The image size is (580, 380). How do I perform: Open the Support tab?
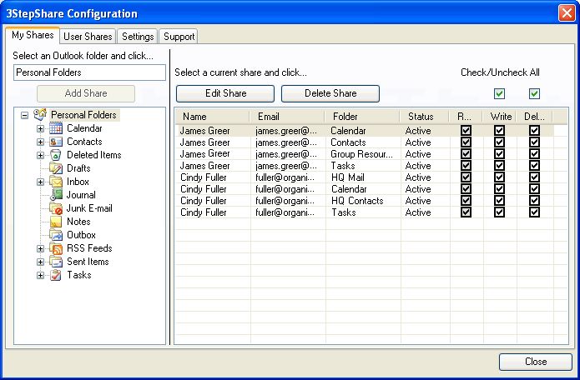(179, 37)
